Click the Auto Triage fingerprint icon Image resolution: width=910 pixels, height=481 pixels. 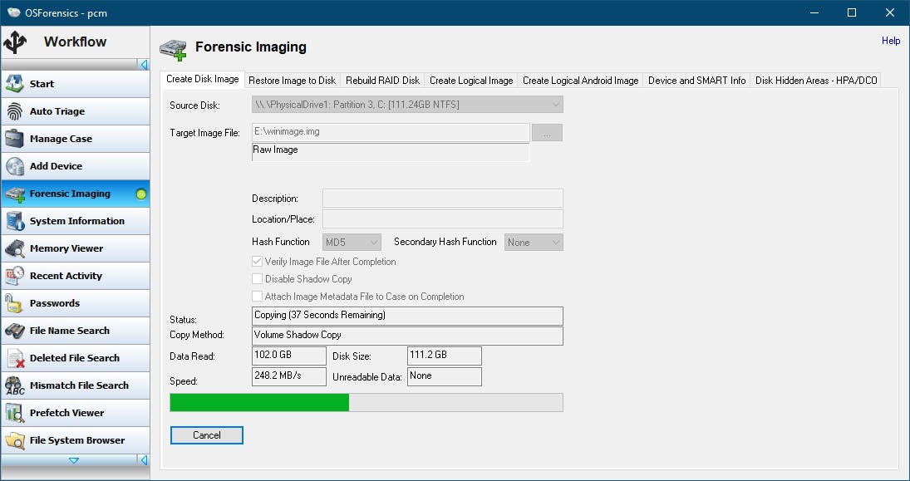[14, 110]
